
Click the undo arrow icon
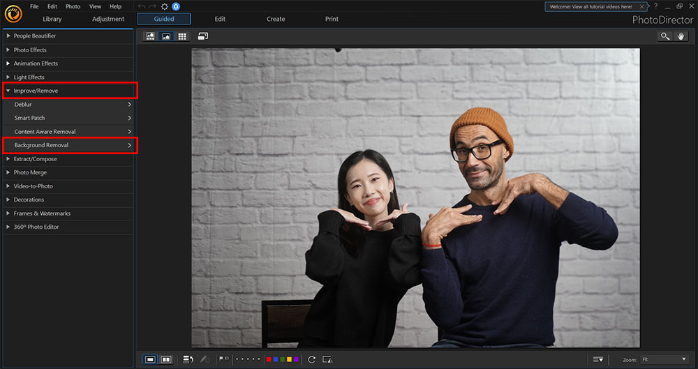pyautogui.click(x=142, y=6)
